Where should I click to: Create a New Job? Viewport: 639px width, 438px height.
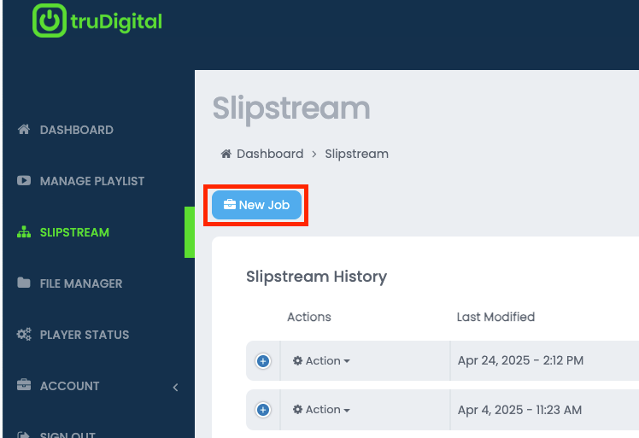click(256, 205)
